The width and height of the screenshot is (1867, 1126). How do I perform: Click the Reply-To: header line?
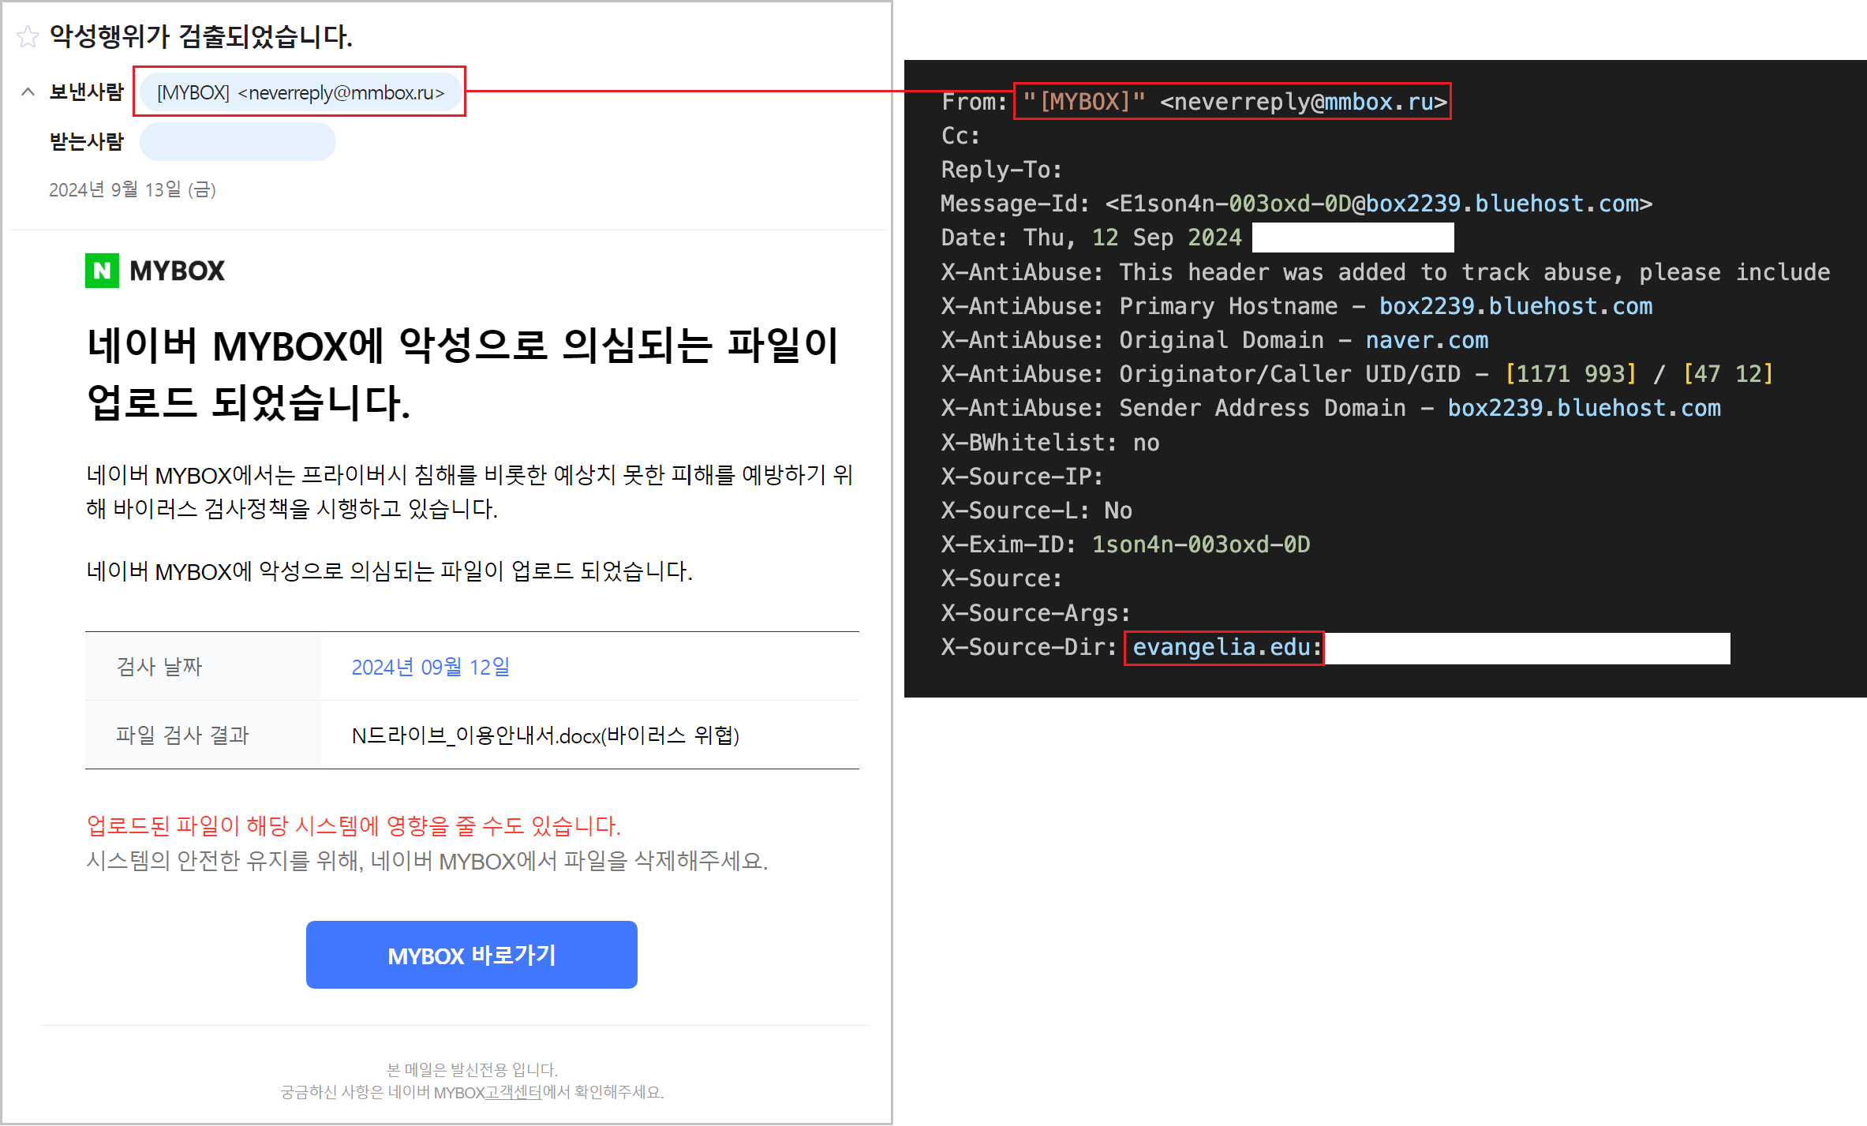[x=1002, y=170]
